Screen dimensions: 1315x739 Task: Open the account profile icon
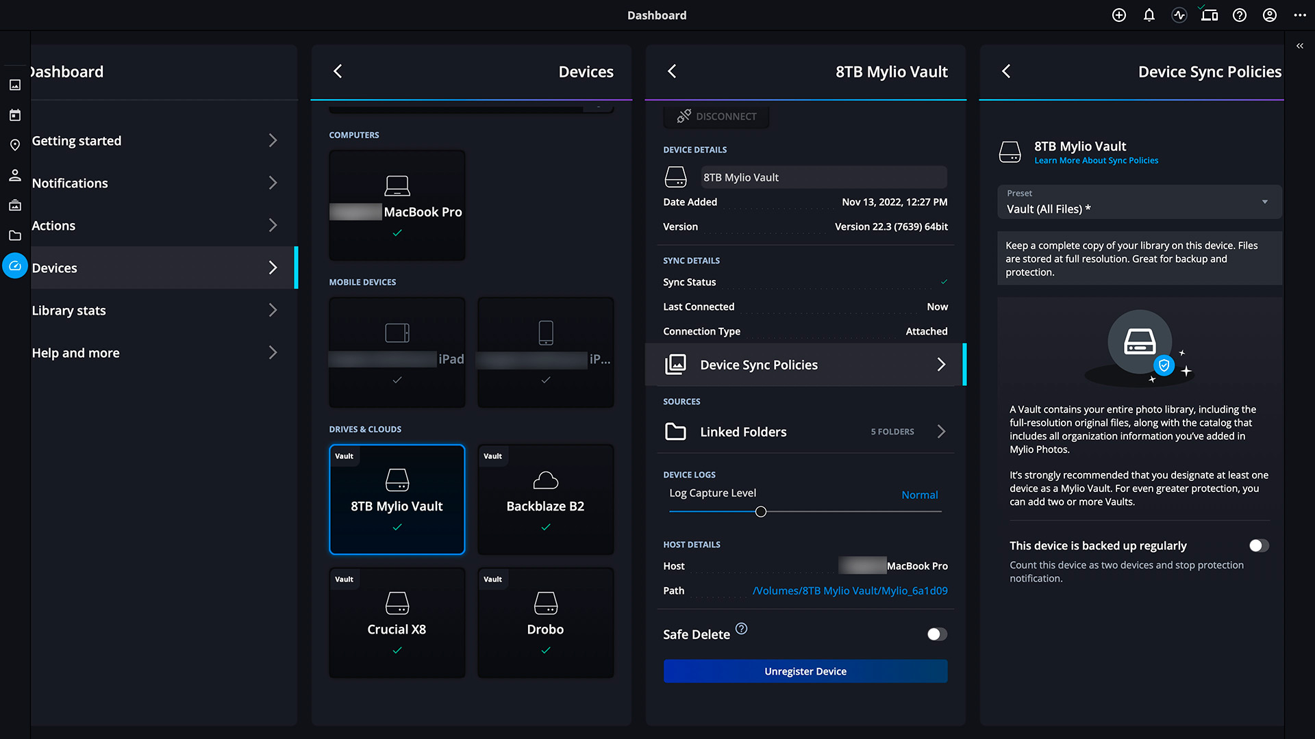(1270, 15)
